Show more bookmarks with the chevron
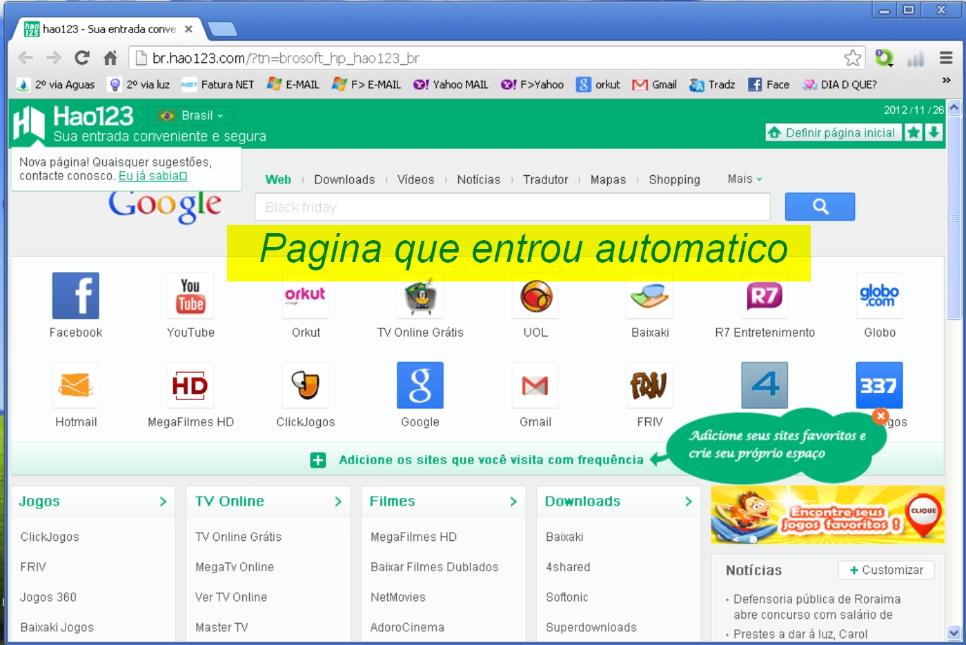Screen dimensions: 966x645 click(x=946, y=81)
